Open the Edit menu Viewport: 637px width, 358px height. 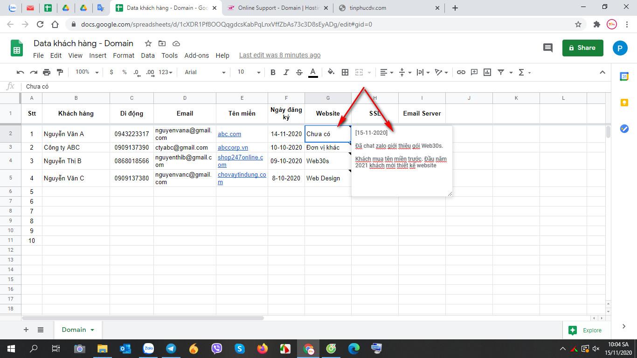56,55
